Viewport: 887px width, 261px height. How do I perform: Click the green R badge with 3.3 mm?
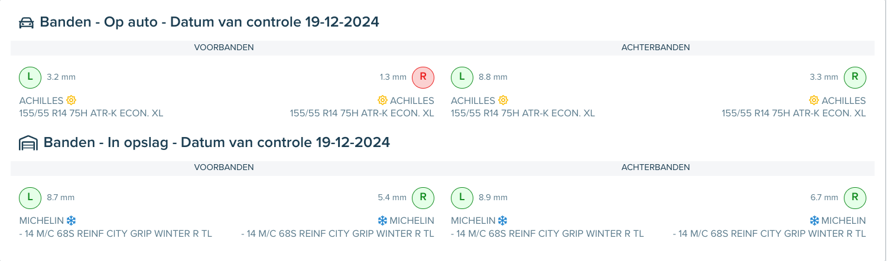[854, 77]
